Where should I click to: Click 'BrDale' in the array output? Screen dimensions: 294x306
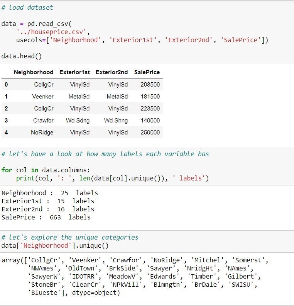point(206,284)
